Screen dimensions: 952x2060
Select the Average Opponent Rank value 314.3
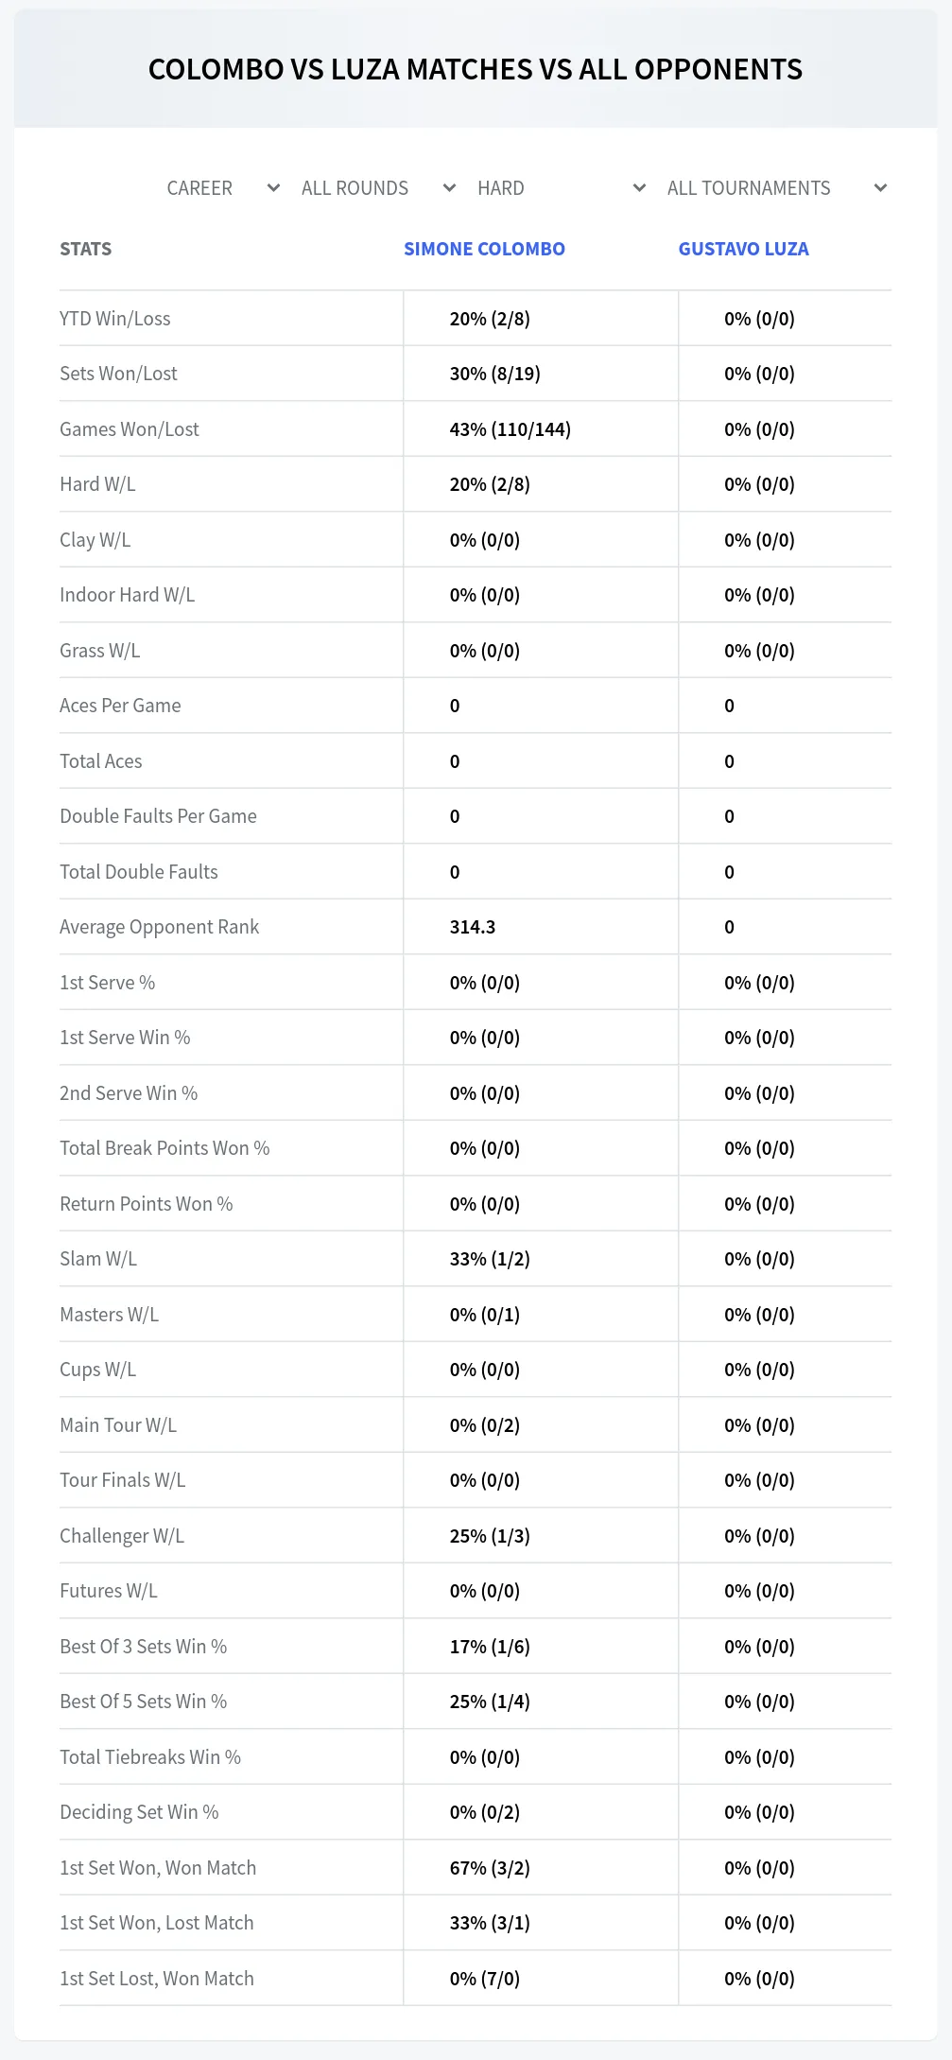[473, 927]
